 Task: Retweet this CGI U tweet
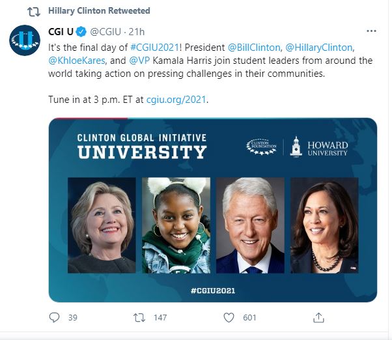point(137,318)
